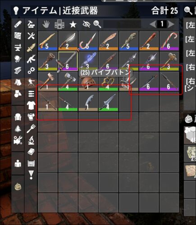The image size is (196, 225).
Task: Click the lightbulb icon beside アイテム title
Action: pos(16,11)
